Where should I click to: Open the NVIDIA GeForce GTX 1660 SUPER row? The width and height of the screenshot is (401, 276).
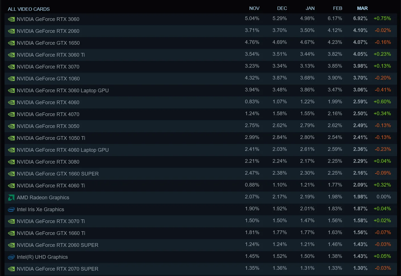pyautogui.click(x=200, y=174)
